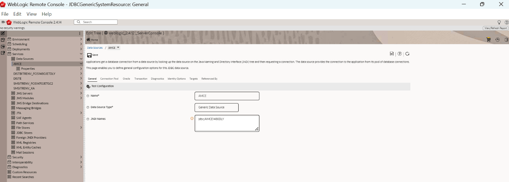This screenshot has width=509, height=182.
Task: Toggle the side panel icon in banner
Action: click(x=506, y=40)
